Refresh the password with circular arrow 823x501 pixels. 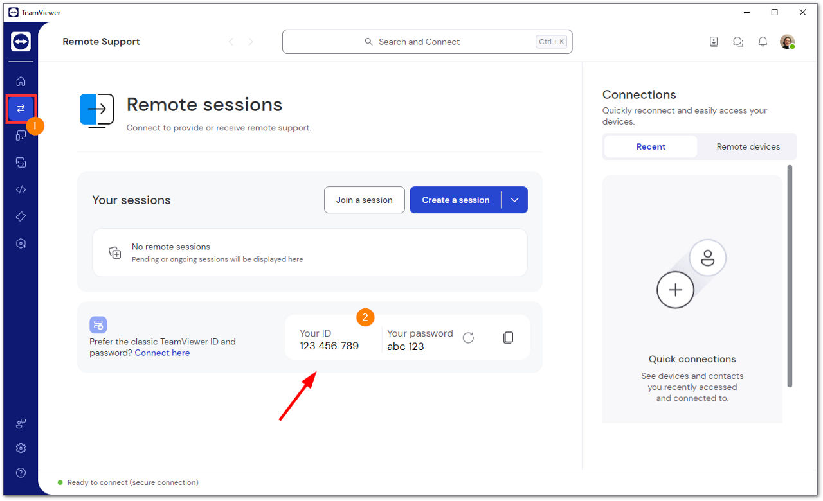(x=468, y=338)
